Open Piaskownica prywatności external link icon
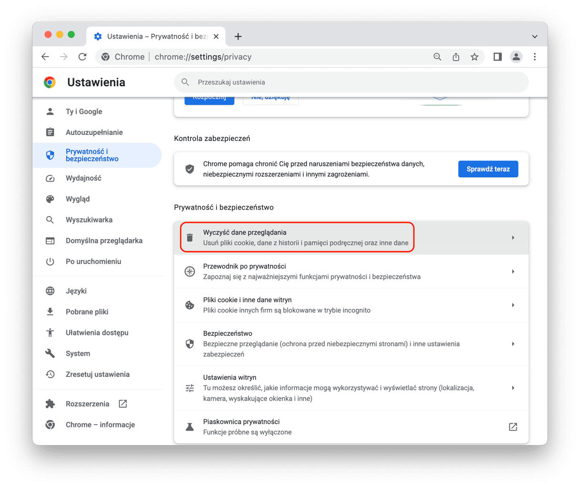This screenshot has height=488, width=580. 513,427
